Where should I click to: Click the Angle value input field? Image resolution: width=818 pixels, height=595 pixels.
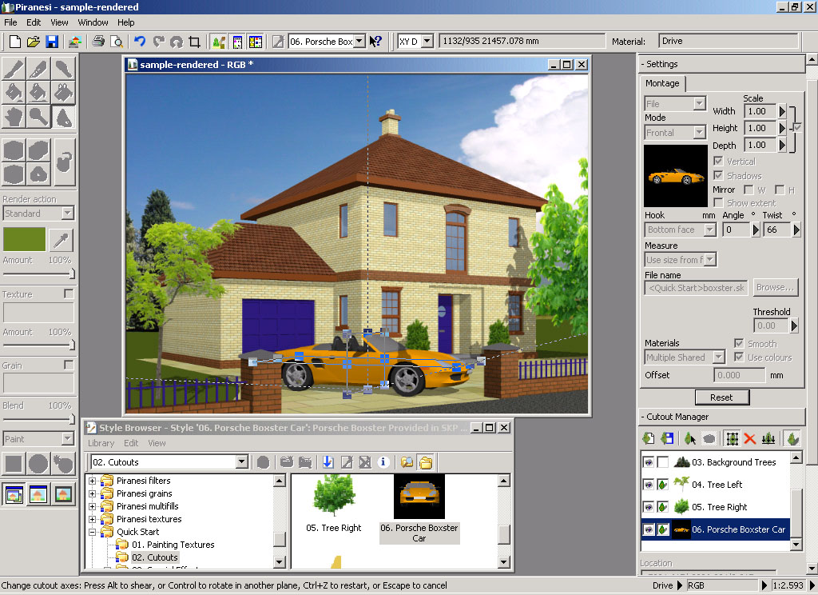[x=736, y=230]
